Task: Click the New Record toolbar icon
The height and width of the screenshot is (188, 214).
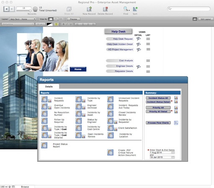Action: point(89,9)
